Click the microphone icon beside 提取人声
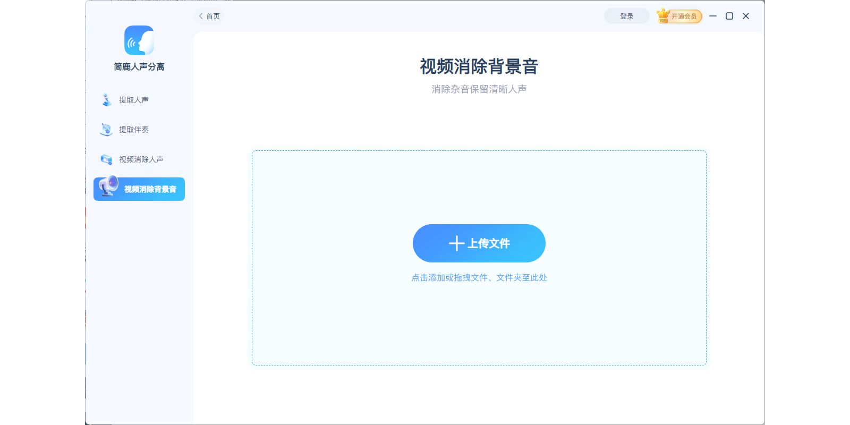850x425 pixels. [x=107, y=100]
